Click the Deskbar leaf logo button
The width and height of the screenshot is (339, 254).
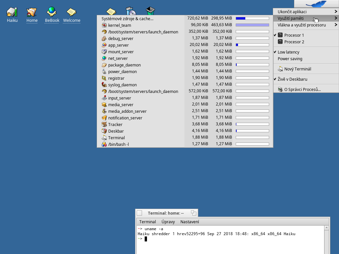(x=316, y=4)
